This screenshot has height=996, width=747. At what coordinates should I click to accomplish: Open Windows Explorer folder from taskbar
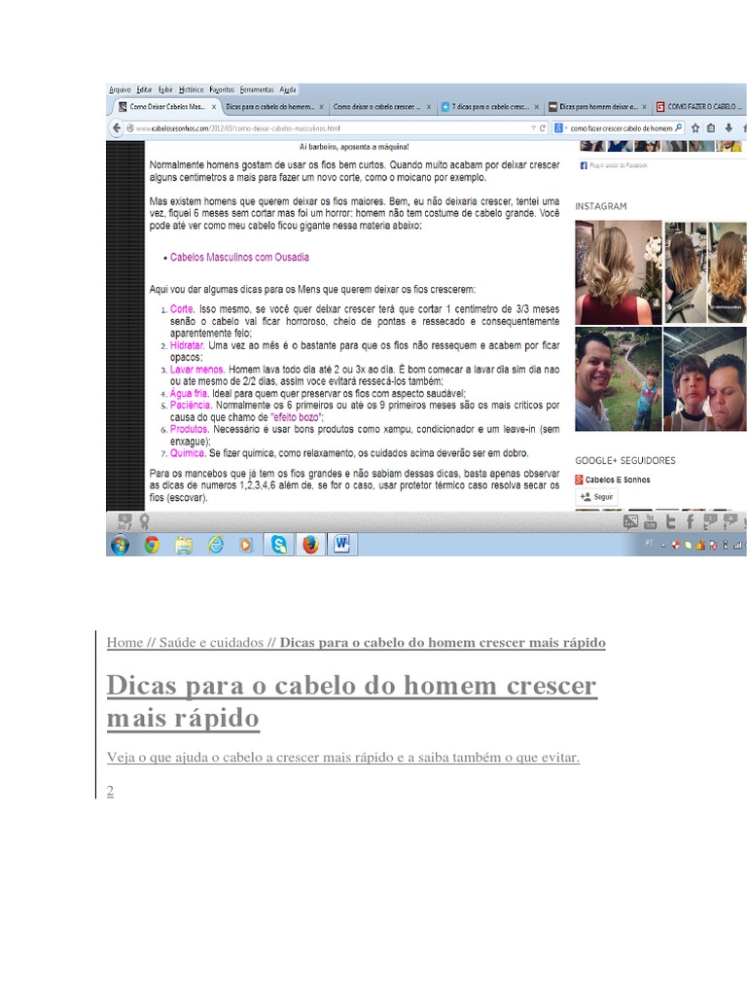pyautogui.click(x=184, y=545)
